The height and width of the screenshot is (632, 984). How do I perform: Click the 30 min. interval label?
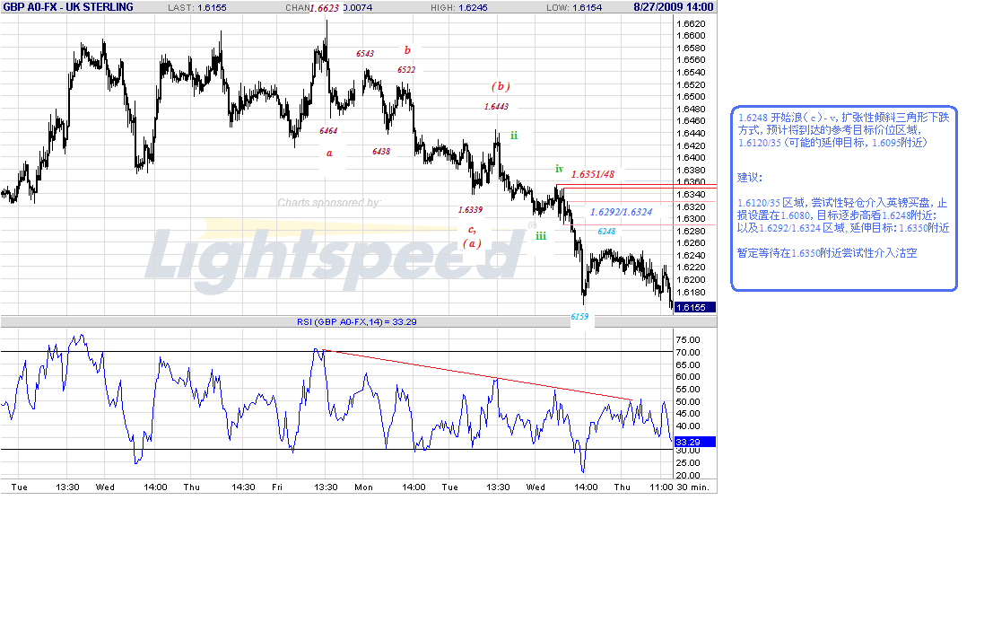point(693,487)
